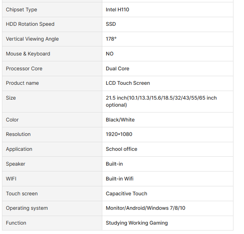244x234 pixels.
Task: Click the Speaker label cell
Action: [52, 164]
